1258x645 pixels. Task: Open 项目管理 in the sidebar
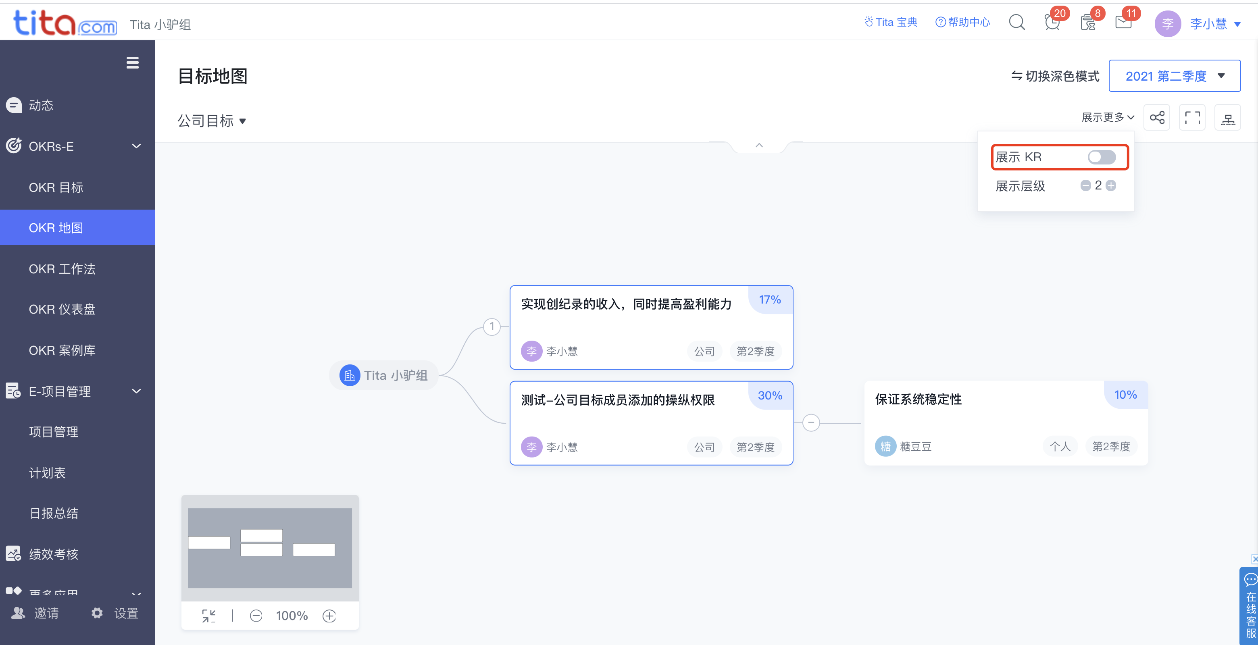pyautogui.click(x=77, y=432)
